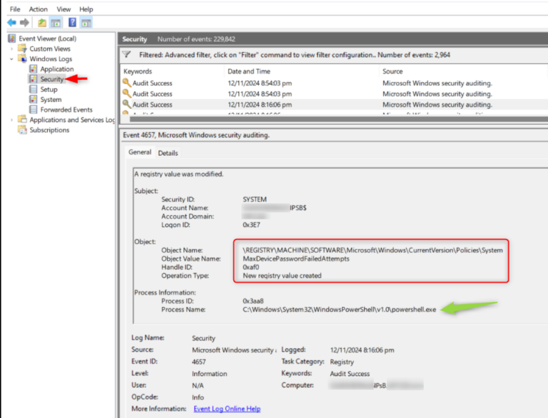548x418 pixels.
Task: Click key icon of 8:16:06 pm event
Action: tap(126, 104)
